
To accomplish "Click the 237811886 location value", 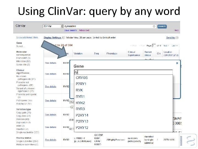I will pos(169,140).
